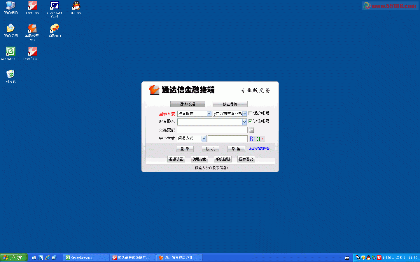This screenshot has height=262, width=420.
Task: Focus the 交易密码 password field
Action: point(212,130)
